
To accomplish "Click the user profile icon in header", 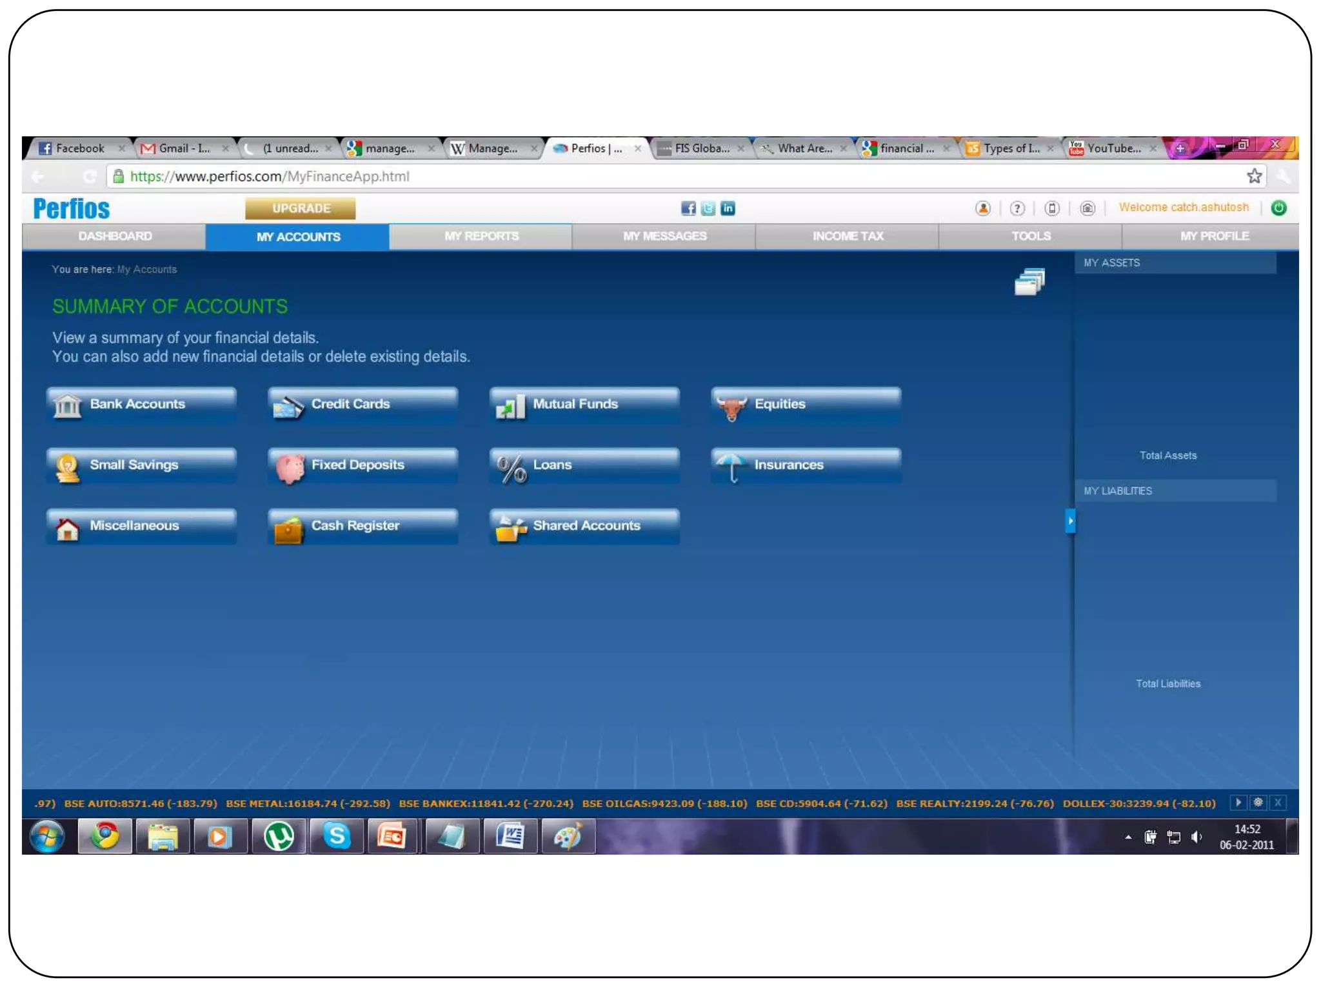I will 983,208.
